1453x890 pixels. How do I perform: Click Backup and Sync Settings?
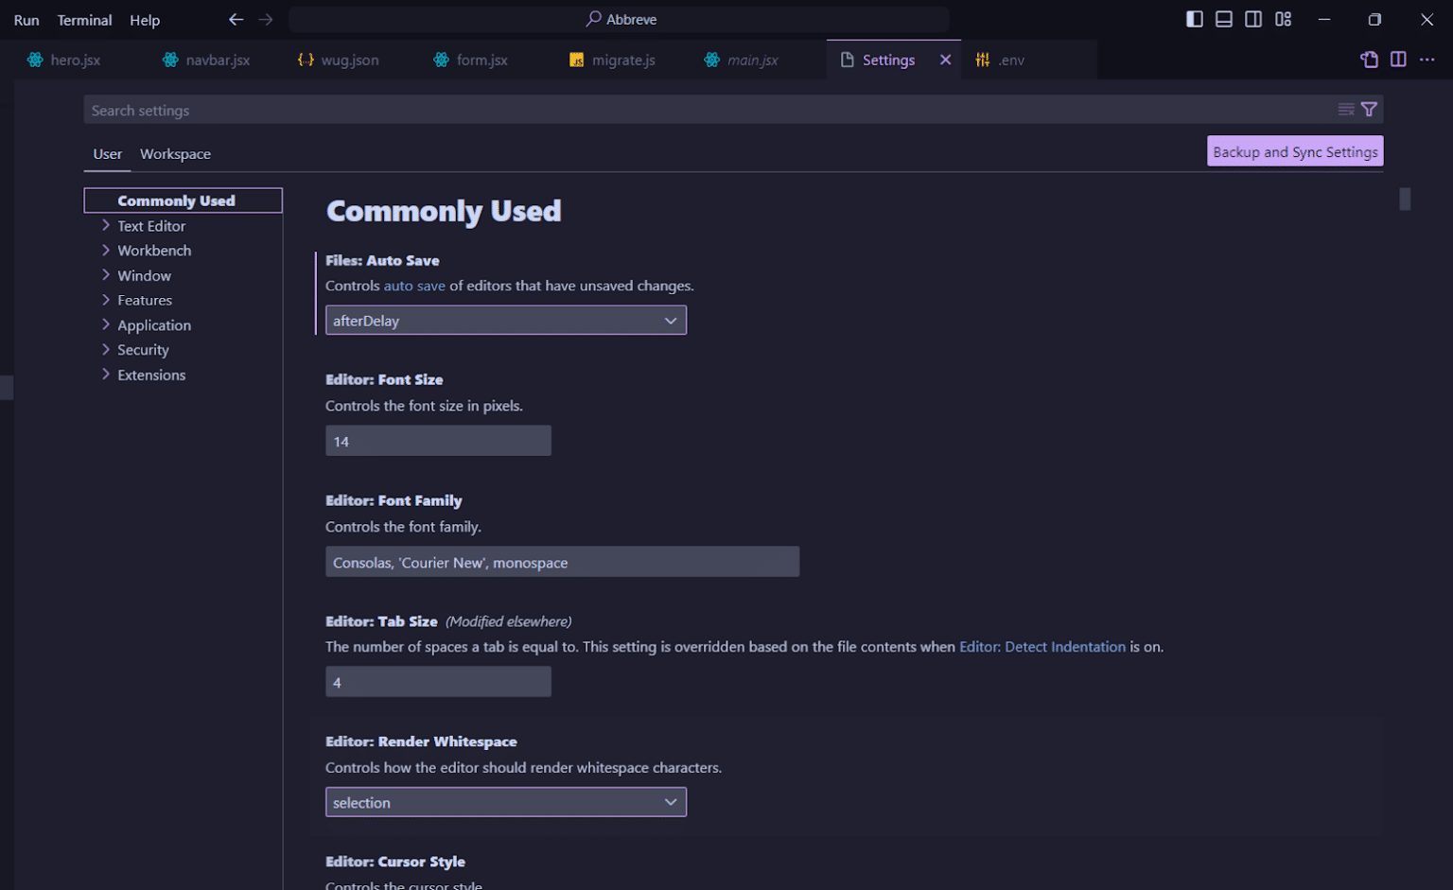(1294, 151)
